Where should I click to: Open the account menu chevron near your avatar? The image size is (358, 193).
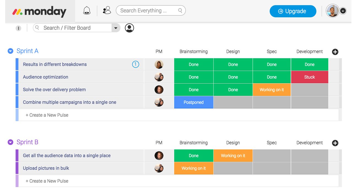343,11
